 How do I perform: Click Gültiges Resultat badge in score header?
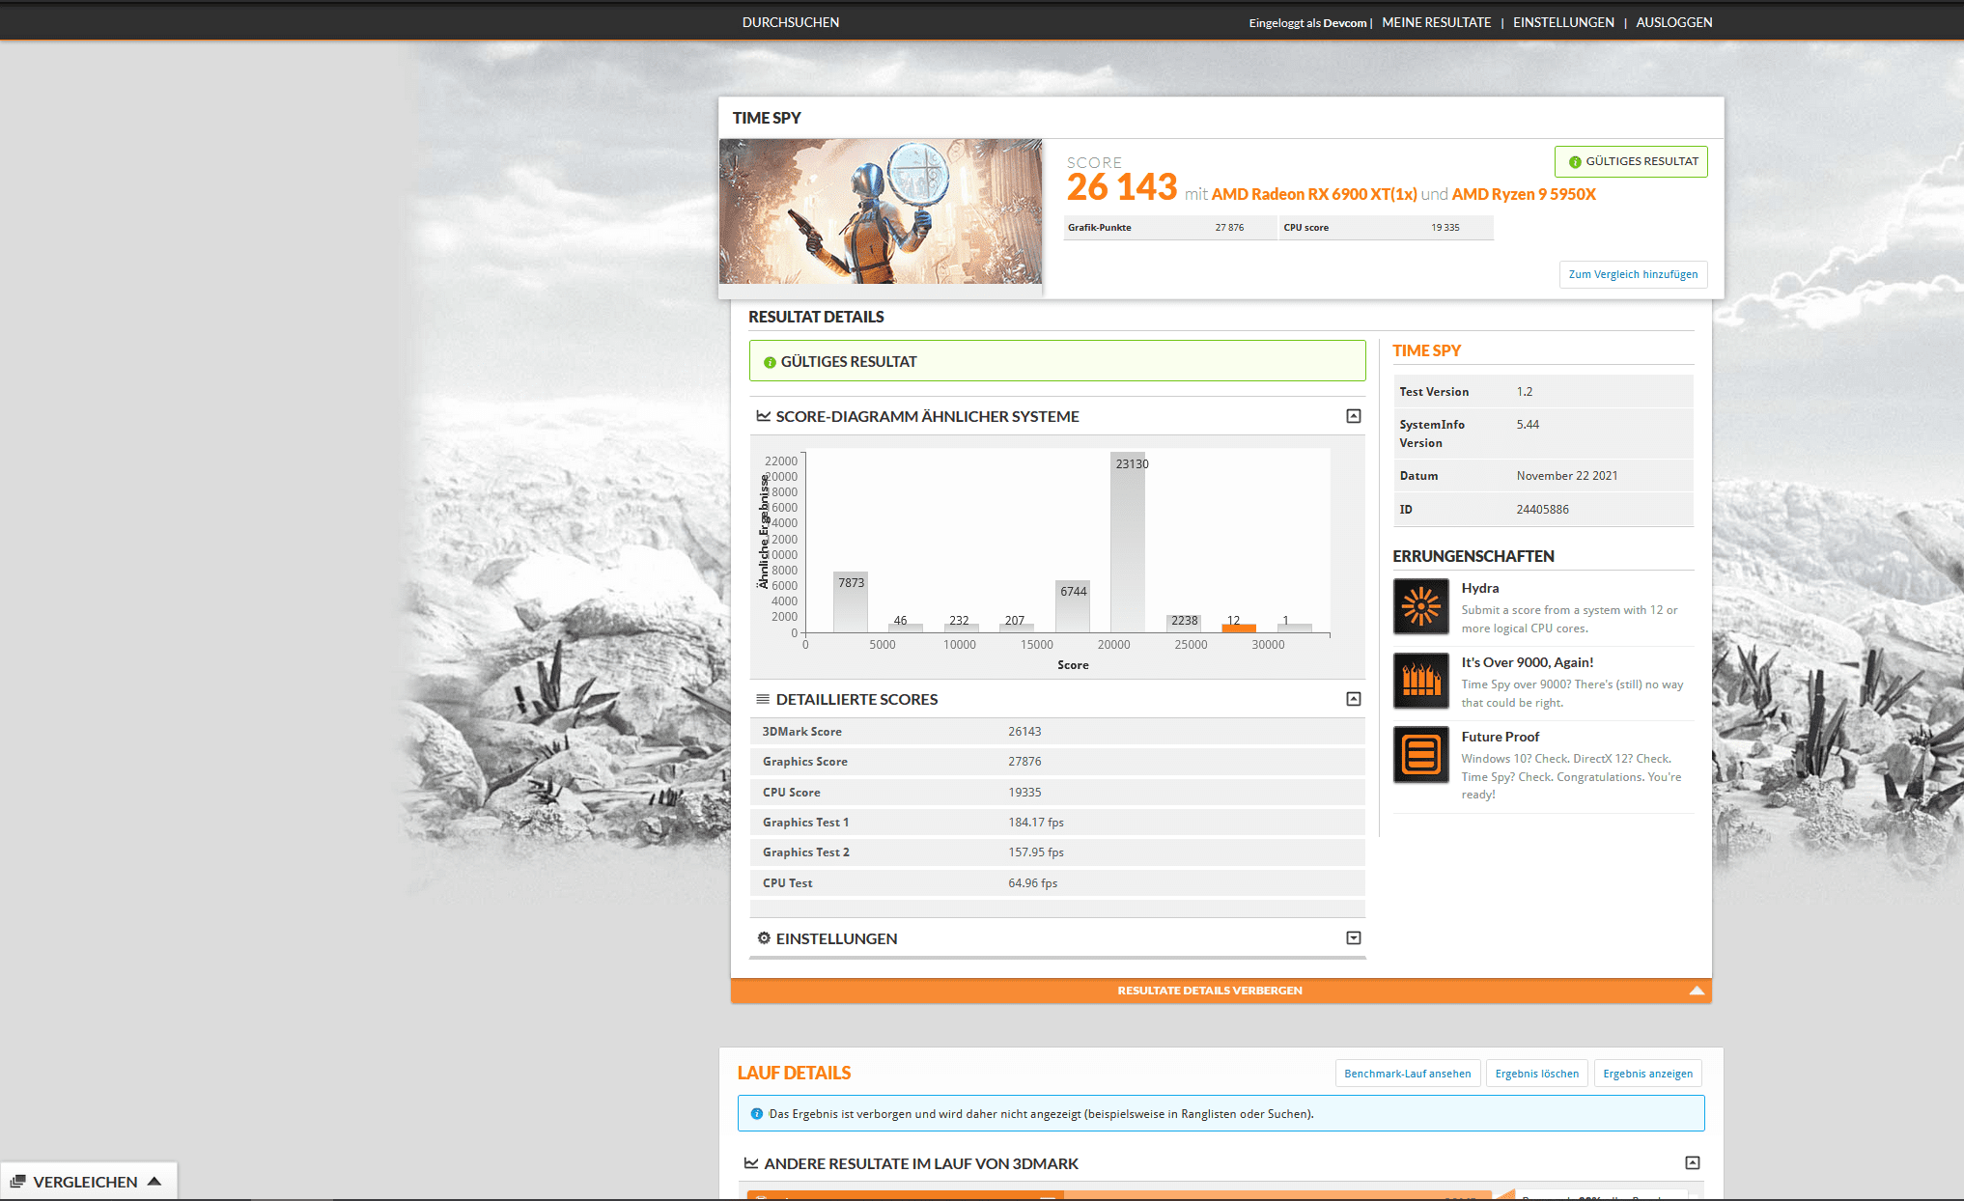[x=1631, y=162]
